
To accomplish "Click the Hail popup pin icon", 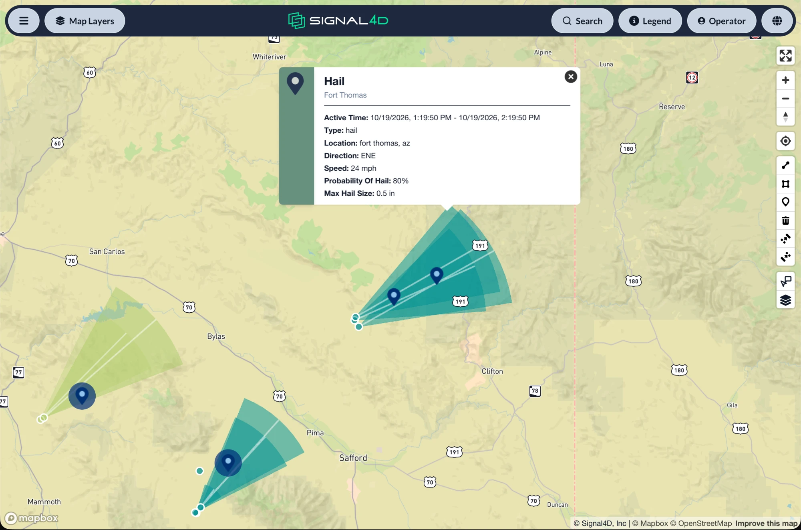I will pos(295,83).
